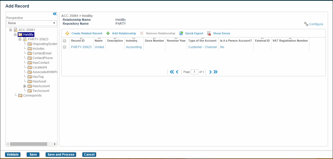
Task: Click the Cancel button
Action: pyautogui.click(x=89, y=155)
